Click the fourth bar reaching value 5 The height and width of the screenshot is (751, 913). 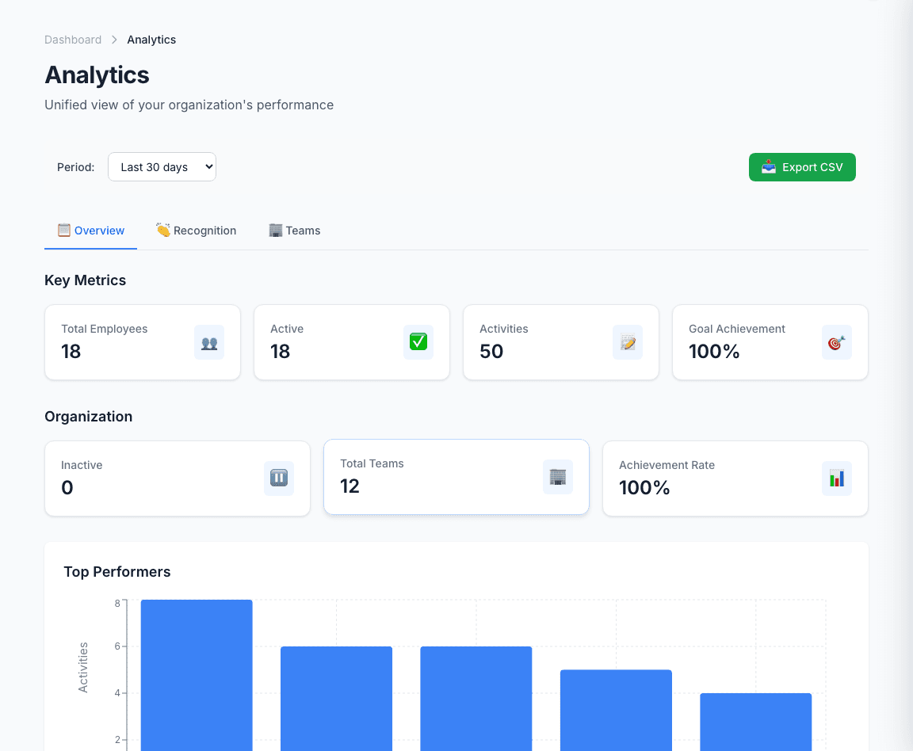coord(616,711)
